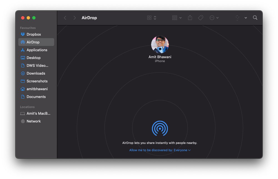Open Amit's MacBook under Locations
This screenshot has height=179, width=278.
pos(38,113)
